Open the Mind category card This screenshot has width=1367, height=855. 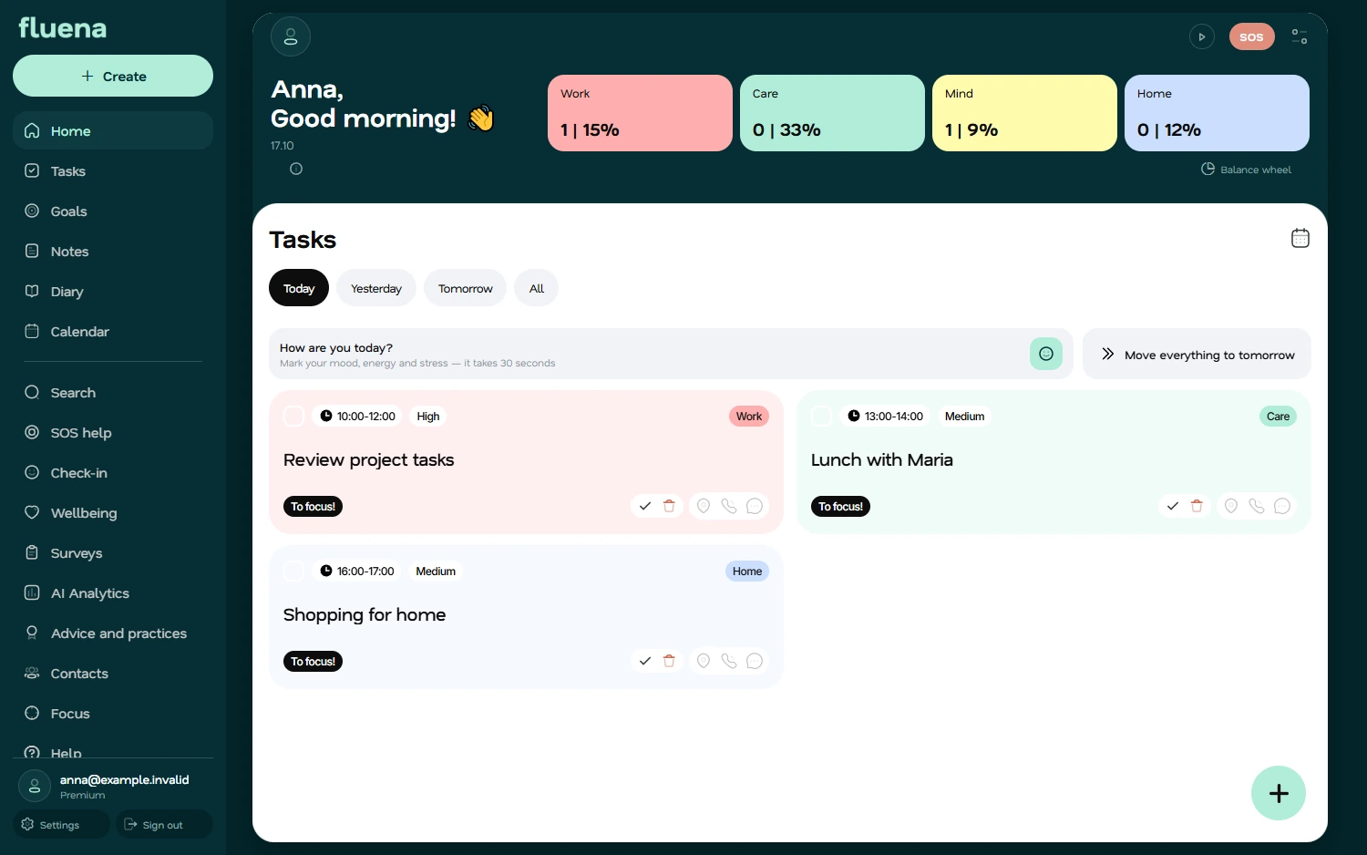click(x=1024, y=113)
